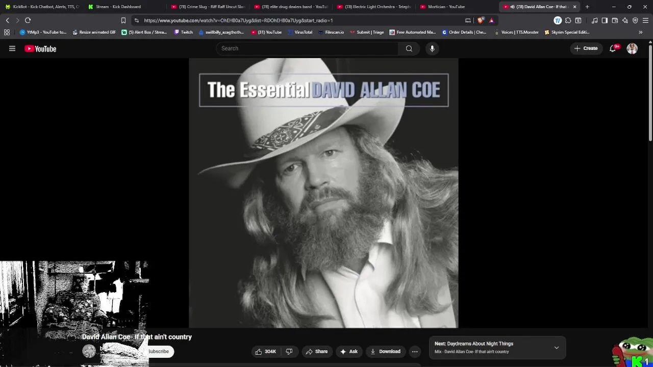Open the account avatar menu
Viewport: 653px width, 367px height.
tap(632, 48)
